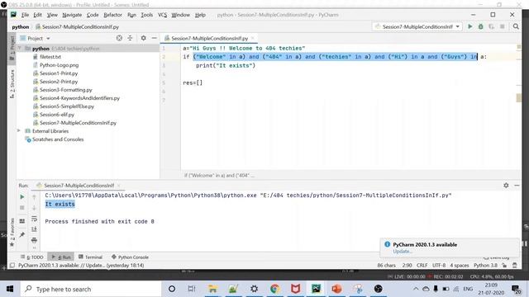Image resolution: width=529 pixels, height=297 pixels.
Task: Open the Run menu
Action: tap(131, 15)
